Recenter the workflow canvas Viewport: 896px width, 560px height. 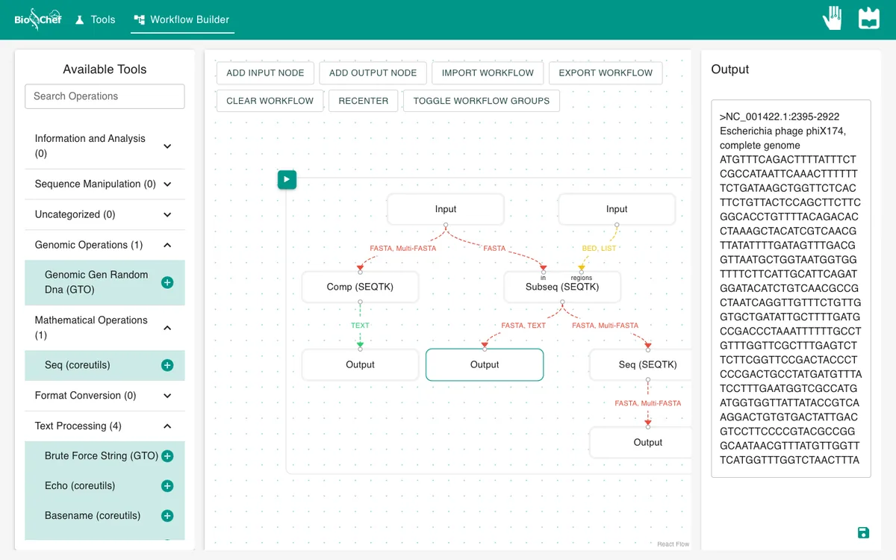[x=364, y=101]
